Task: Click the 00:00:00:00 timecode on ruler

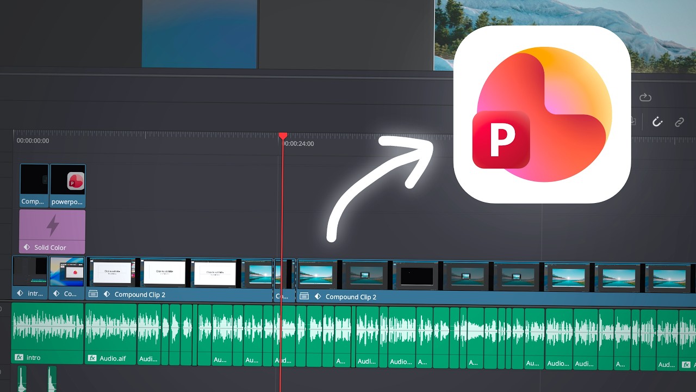Action: (33, 140)
